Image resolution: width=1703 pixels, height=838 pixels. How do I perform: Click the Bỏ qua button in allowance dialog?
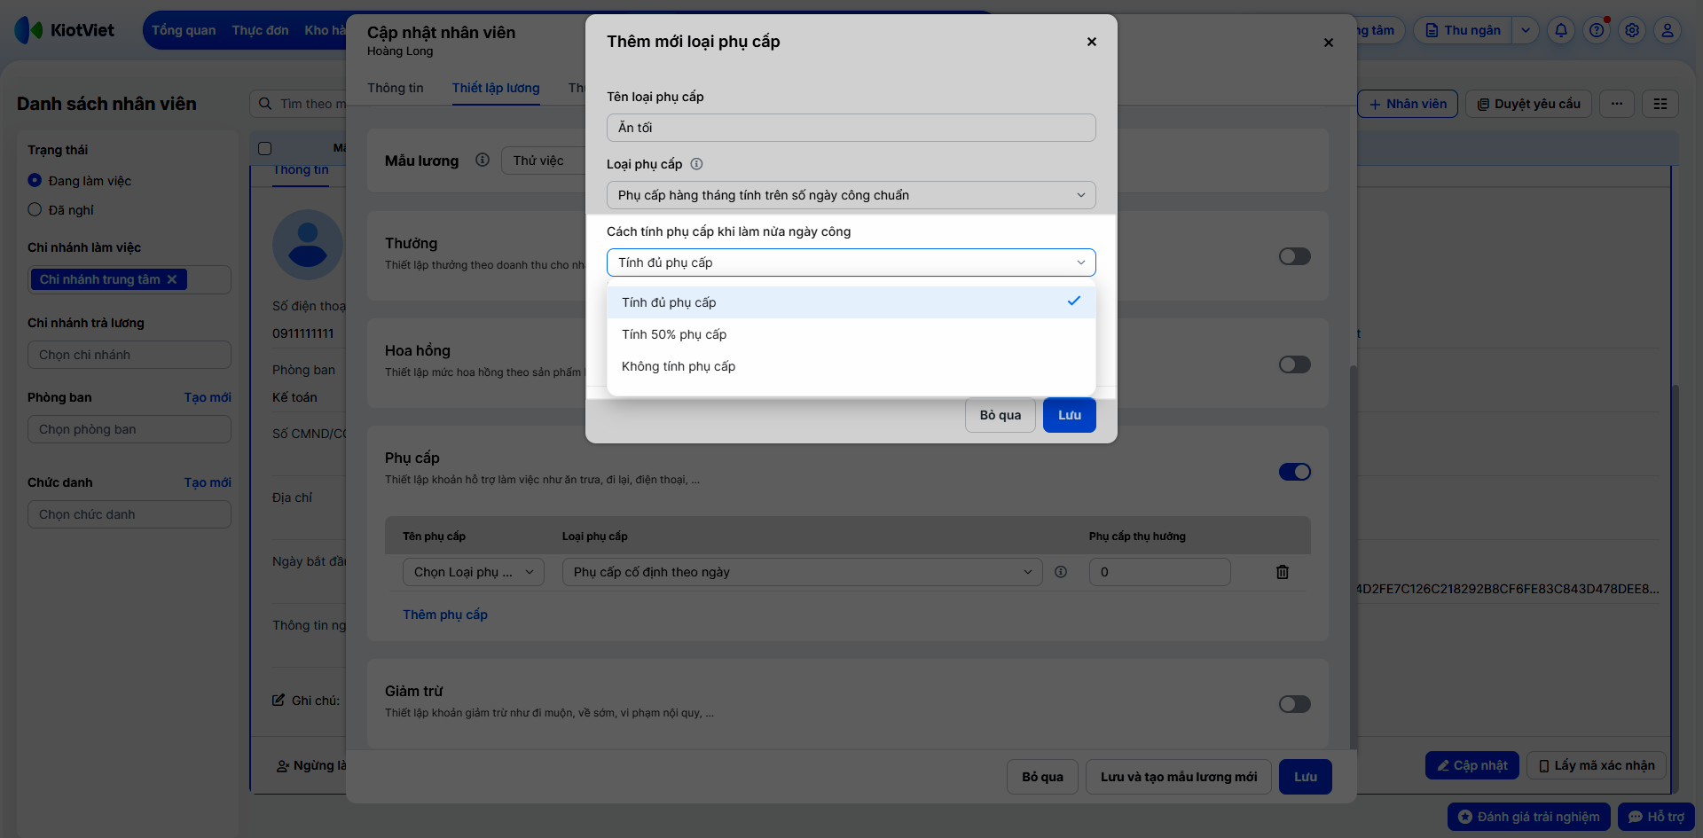tap(1001, 415)
